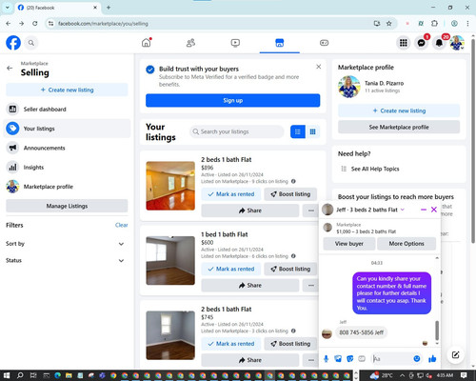Click the chat voice clip microphone icon
The width and height of the screenshot is (476, 381).
coord(326,359)
